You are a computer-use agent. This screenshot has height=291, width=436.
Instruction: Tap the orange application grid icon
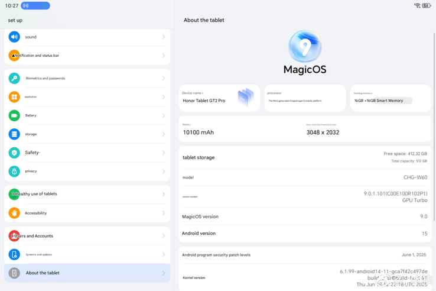(14, 97)
